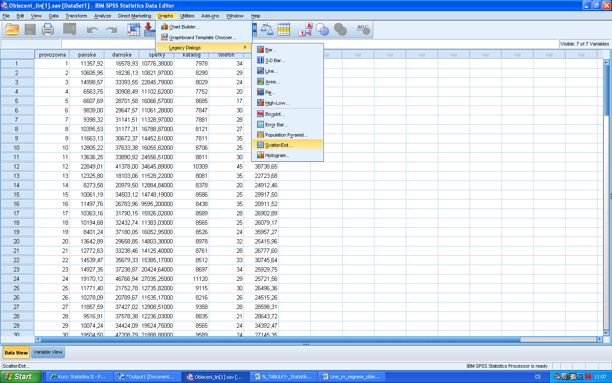Click the Spell Check ABC icon
Viewport: 612px width, 383px height.
point(363,29)
